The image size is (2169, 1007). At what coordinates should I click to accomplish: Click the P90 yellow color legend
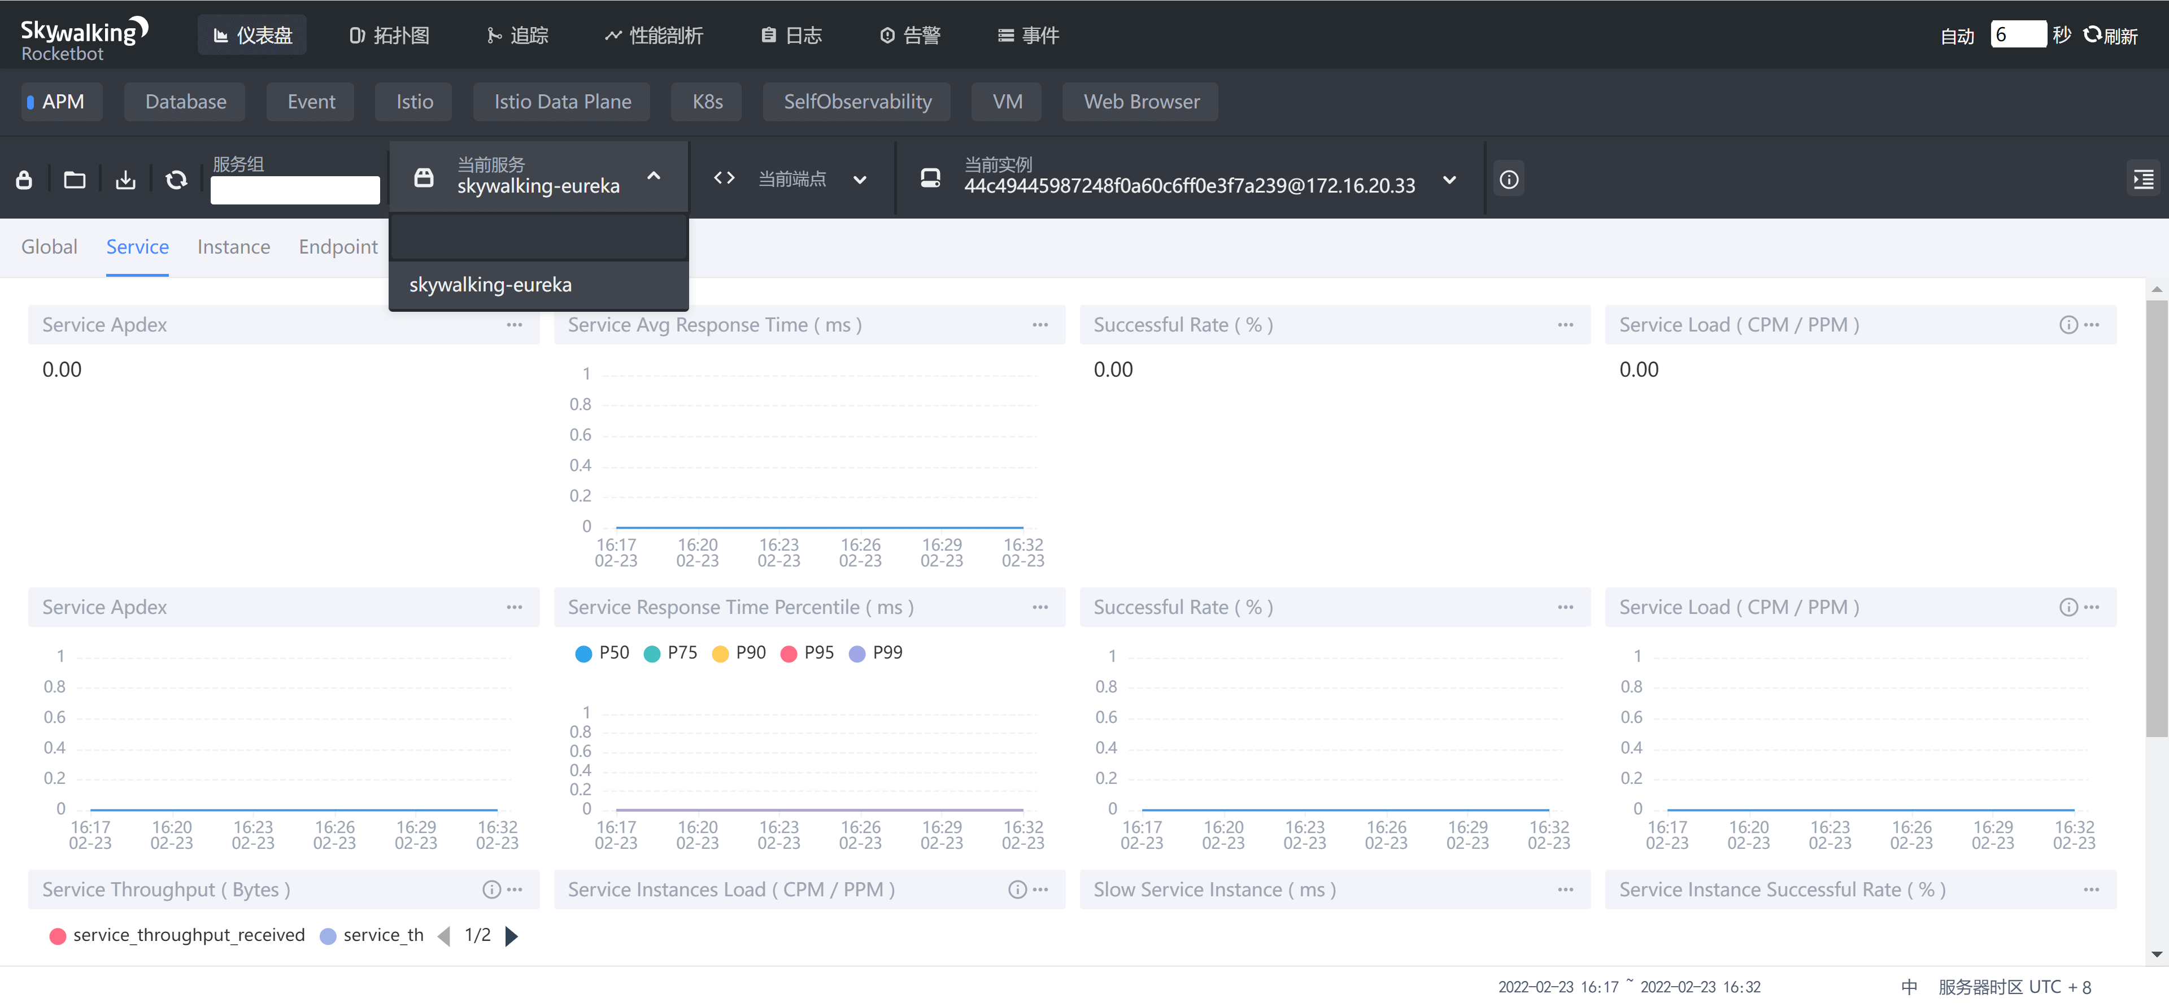click(x=720, y=653)
